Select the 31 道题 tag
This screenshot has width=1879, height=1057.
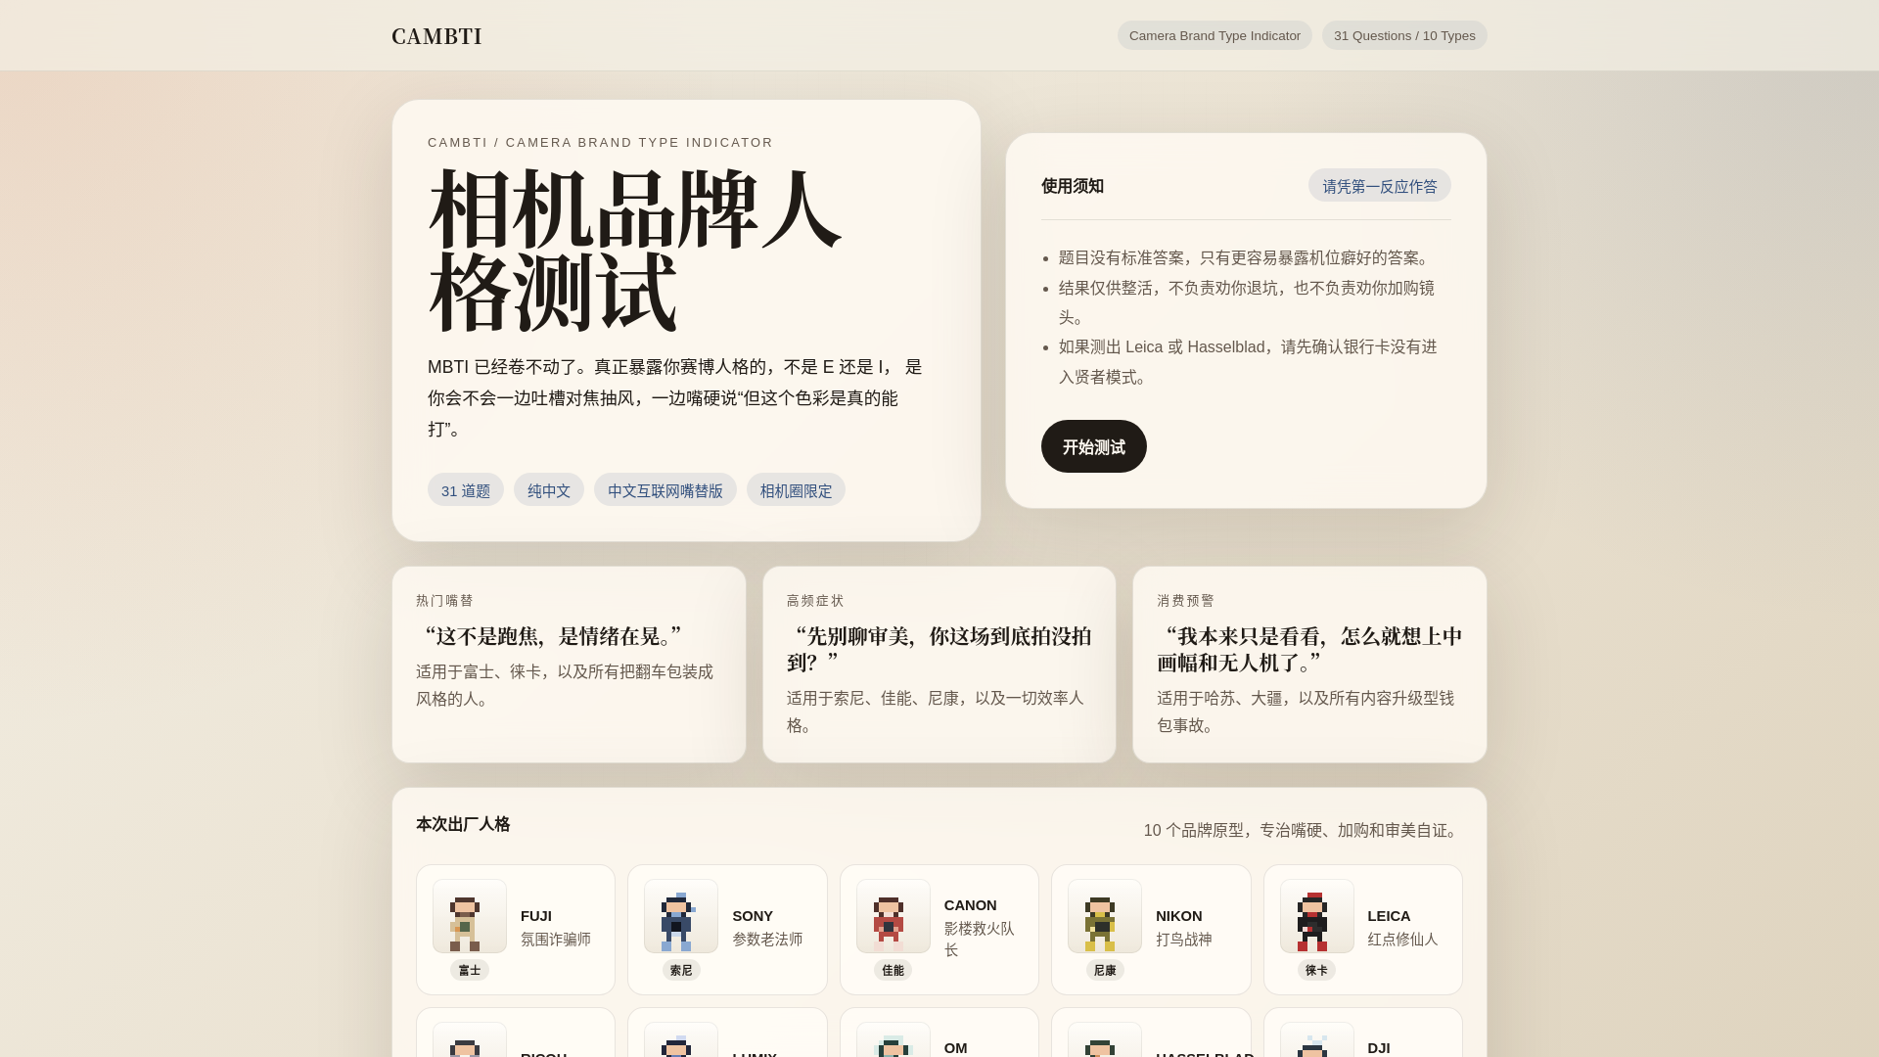pyautogui.click(x=466, y=490)
